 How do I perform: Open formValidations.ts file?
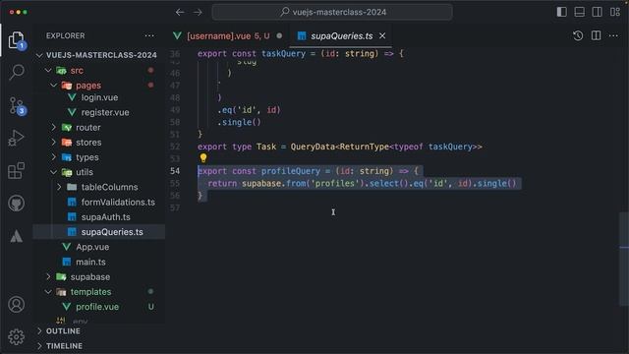tap(118, 202)
